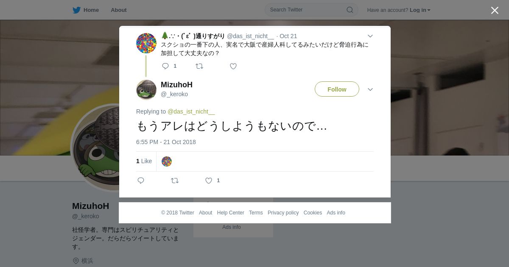This screenshot has height=267, width=509.
Task: Click the Twitter bird Home icon
Action: tap(76, 10)
